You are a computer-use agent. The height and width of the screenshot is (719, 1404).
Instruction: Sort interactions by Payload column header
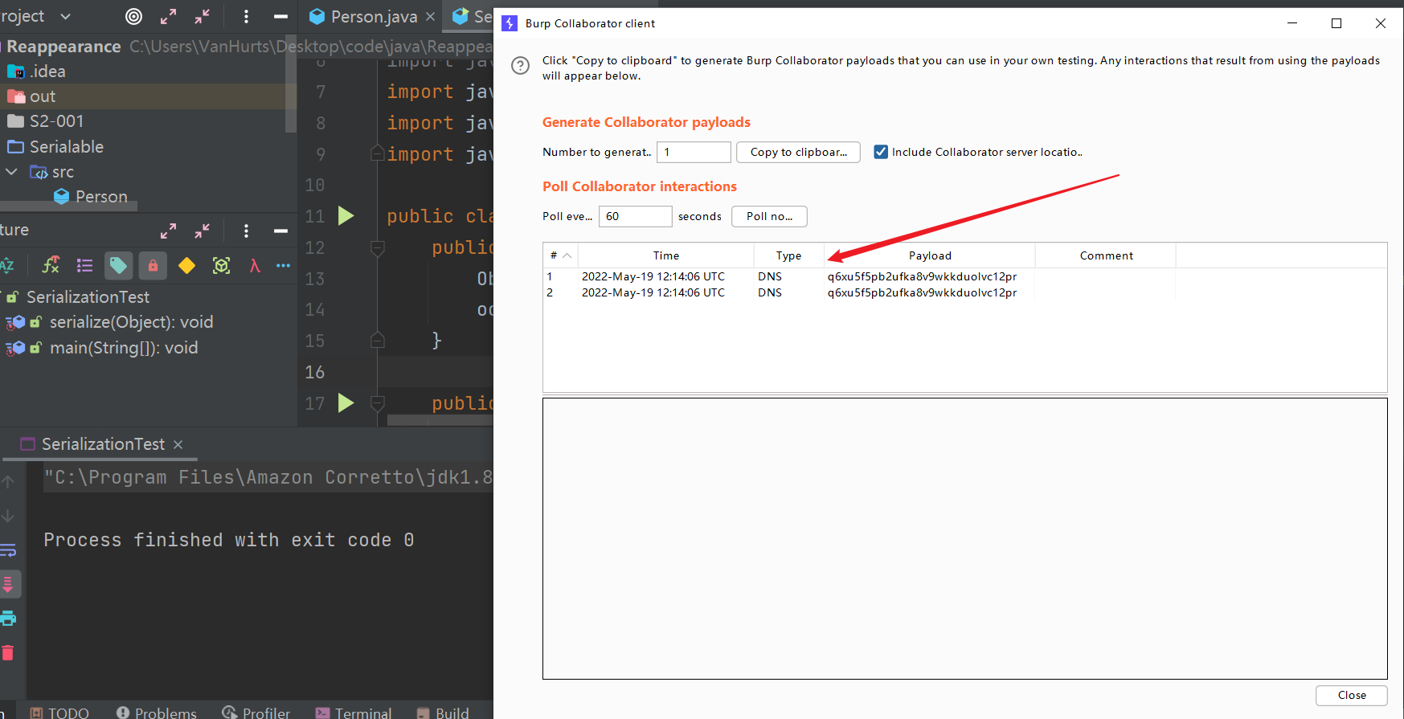[930, 255]
